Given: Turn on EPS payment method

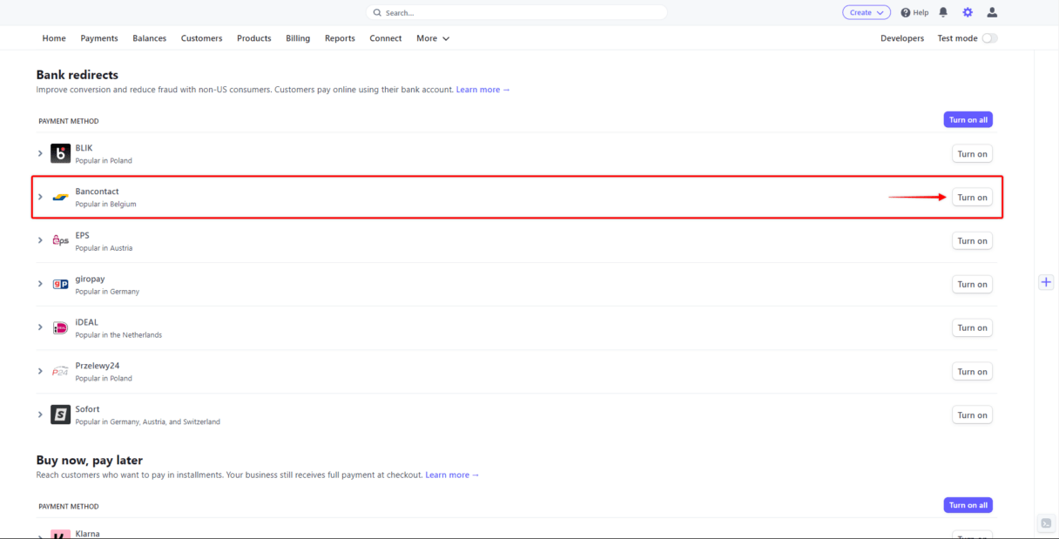Looking at the screenshot, I should click(972, 241).
